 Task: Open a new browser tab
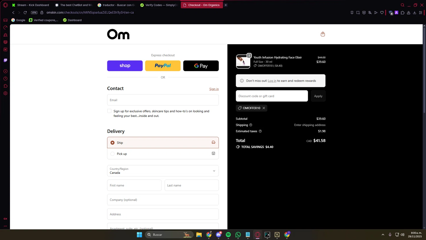tap(226, 5)
